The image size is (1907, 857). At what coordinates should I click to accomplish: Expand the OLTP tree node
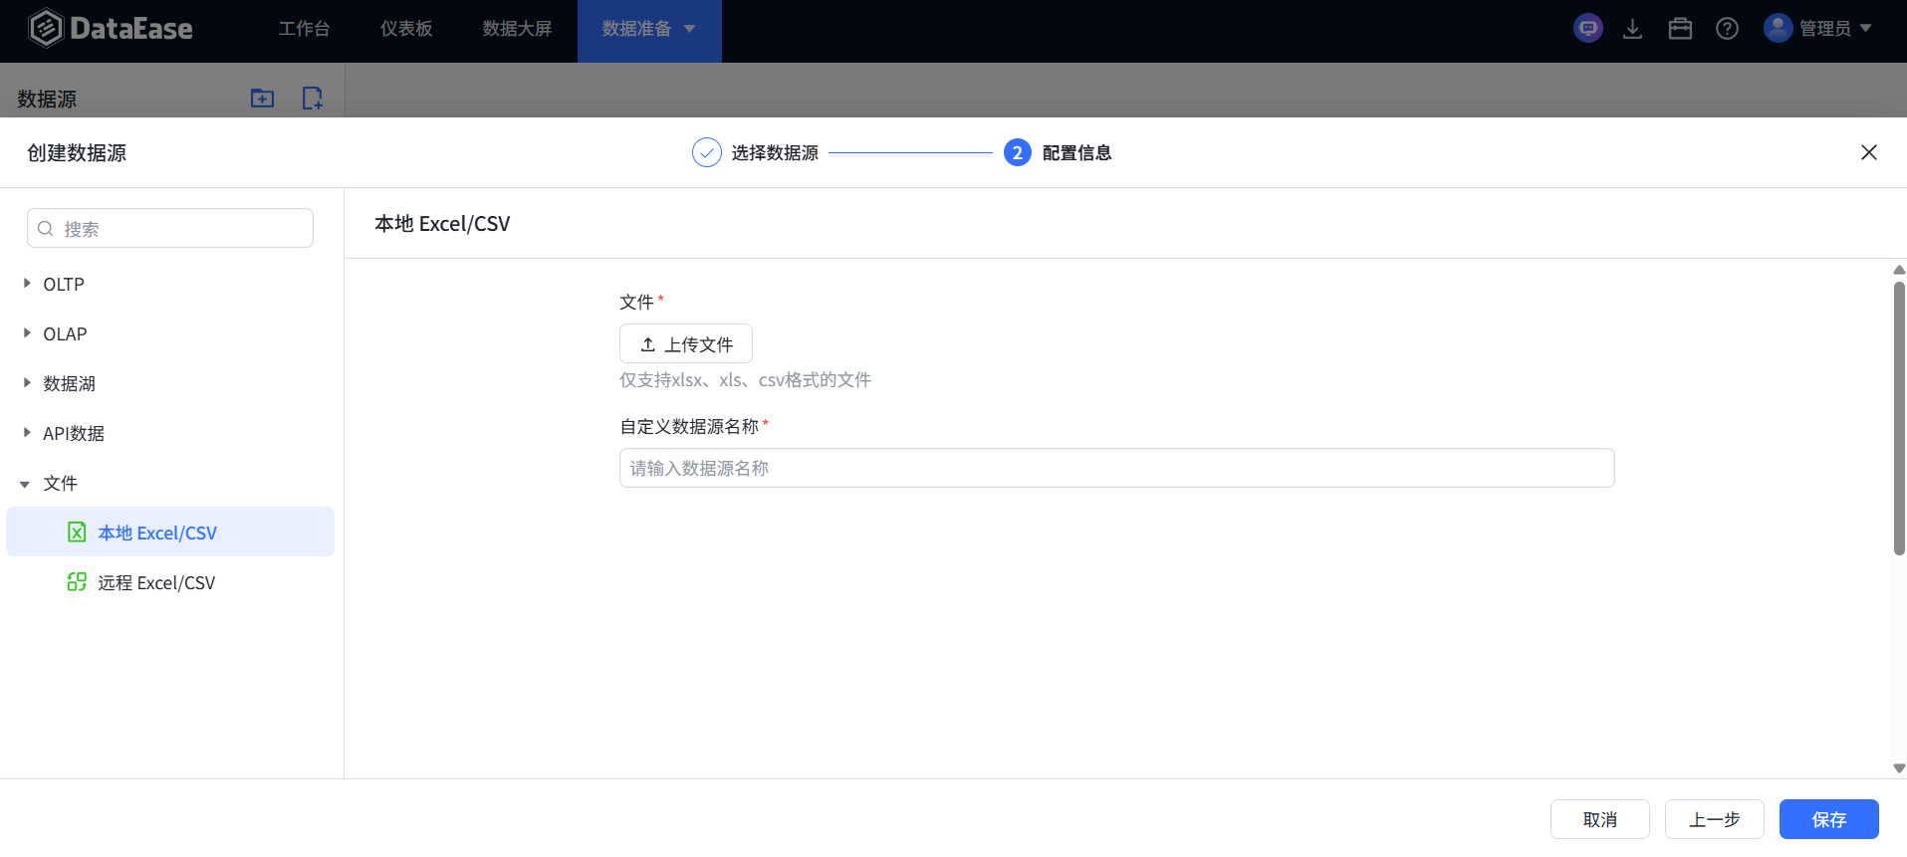coord(27,284)
